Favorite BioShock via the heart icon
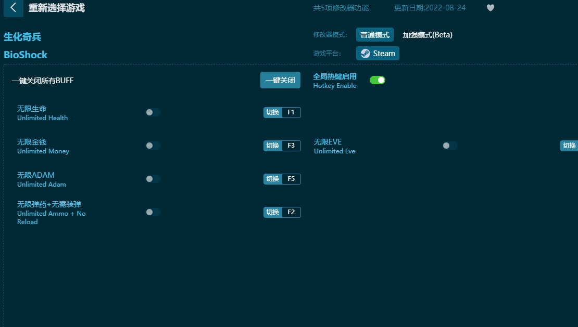Screen dimensions: 578x327 [x=490, y=8]
